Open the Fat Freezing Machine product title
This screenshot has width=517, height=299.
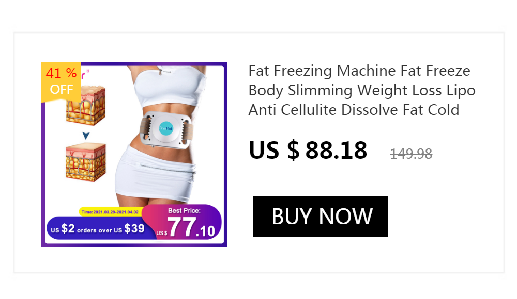[x=362, y=90]
